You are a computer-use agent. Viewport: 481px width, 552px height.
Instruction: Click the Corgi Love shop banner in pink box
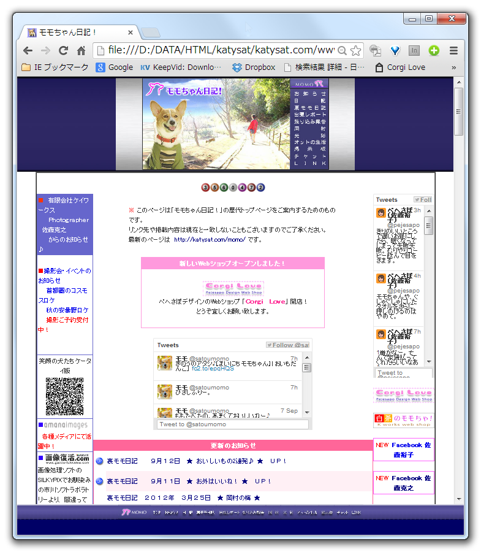coord(233,288)
